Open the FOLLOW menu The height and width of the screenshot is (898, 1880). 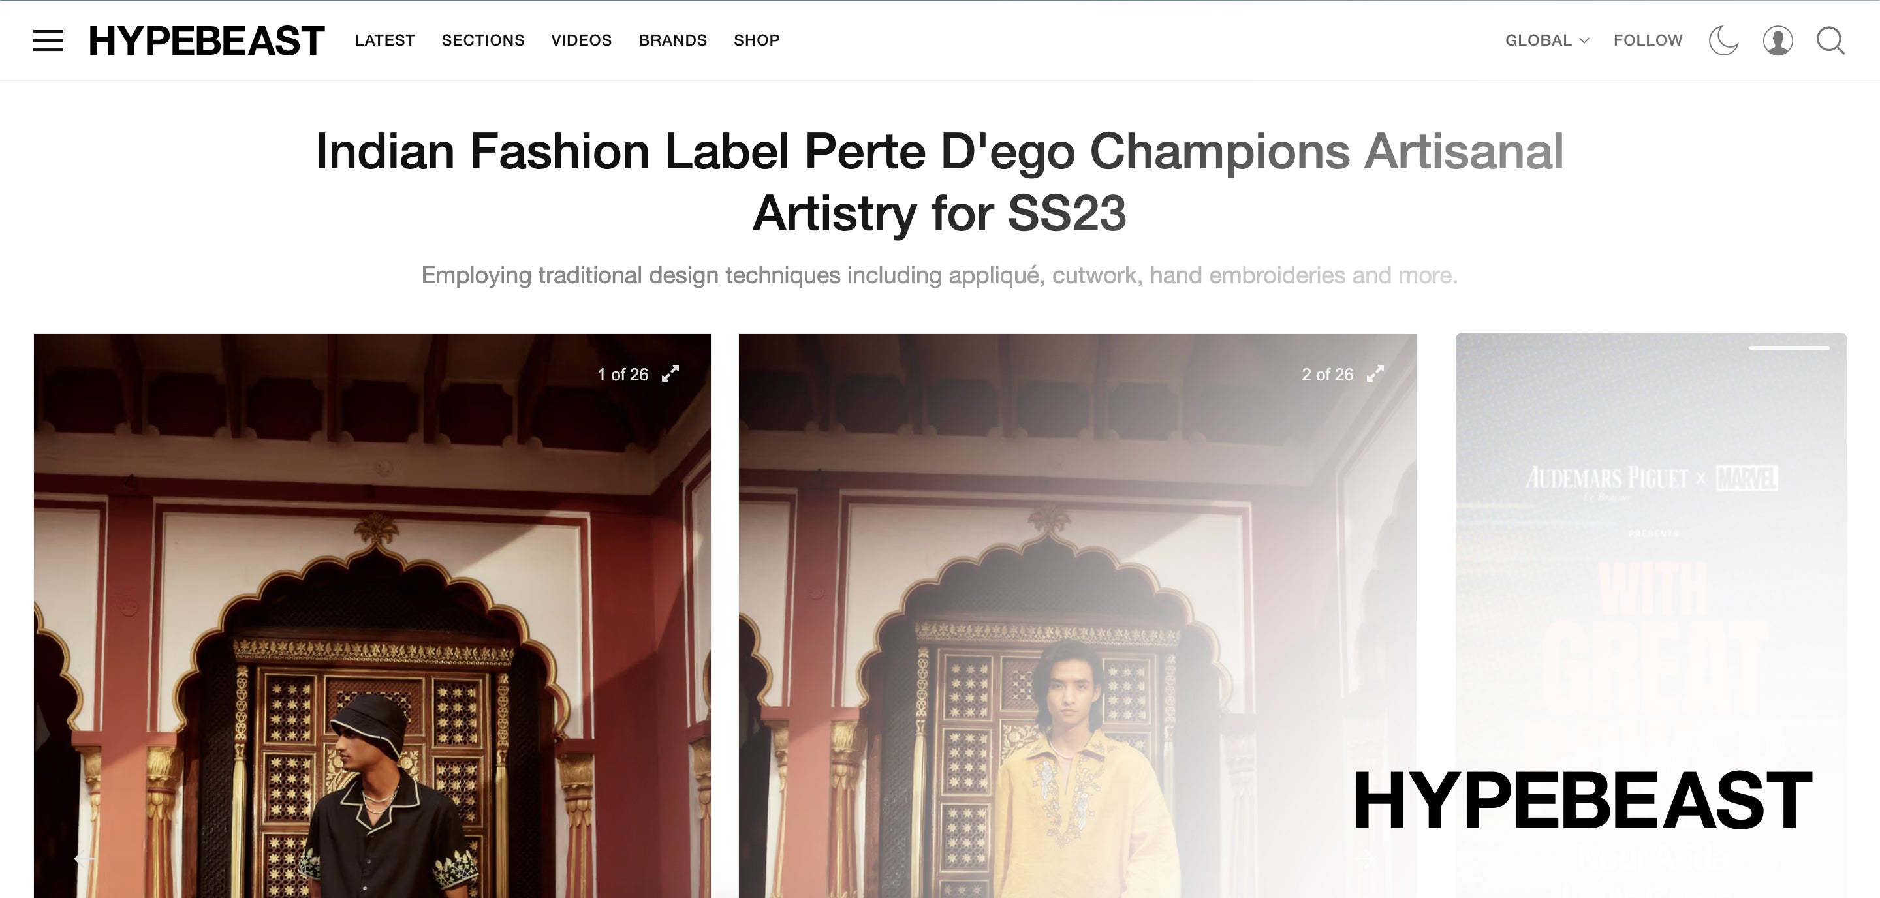pyautogui.click(x=1648, y=41)
